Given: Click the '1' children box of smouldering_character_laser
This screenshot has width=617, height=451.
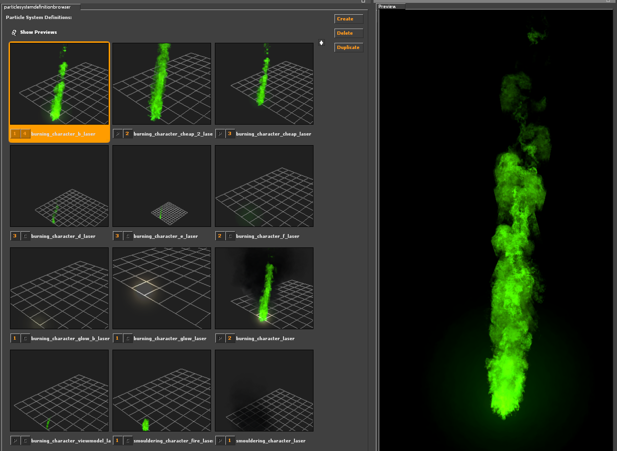Looking at the screenshot, I should pyautogui.click(x=230, y=441).
